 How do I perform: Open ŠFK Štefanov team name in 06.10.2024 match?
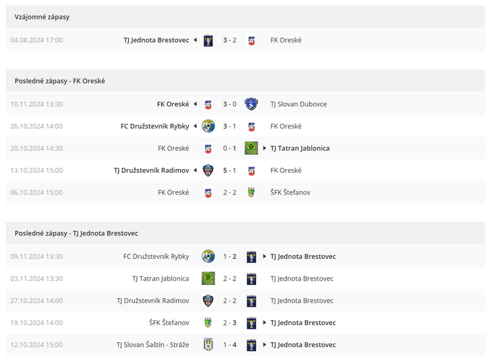tap(290, 192)
